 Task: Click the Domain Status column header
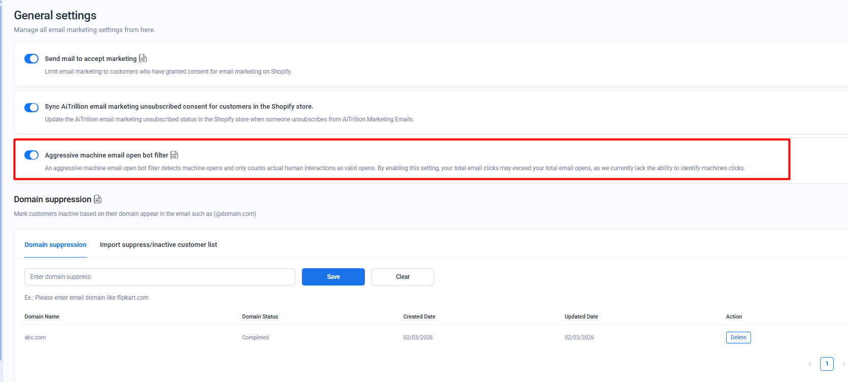point(260,316)
